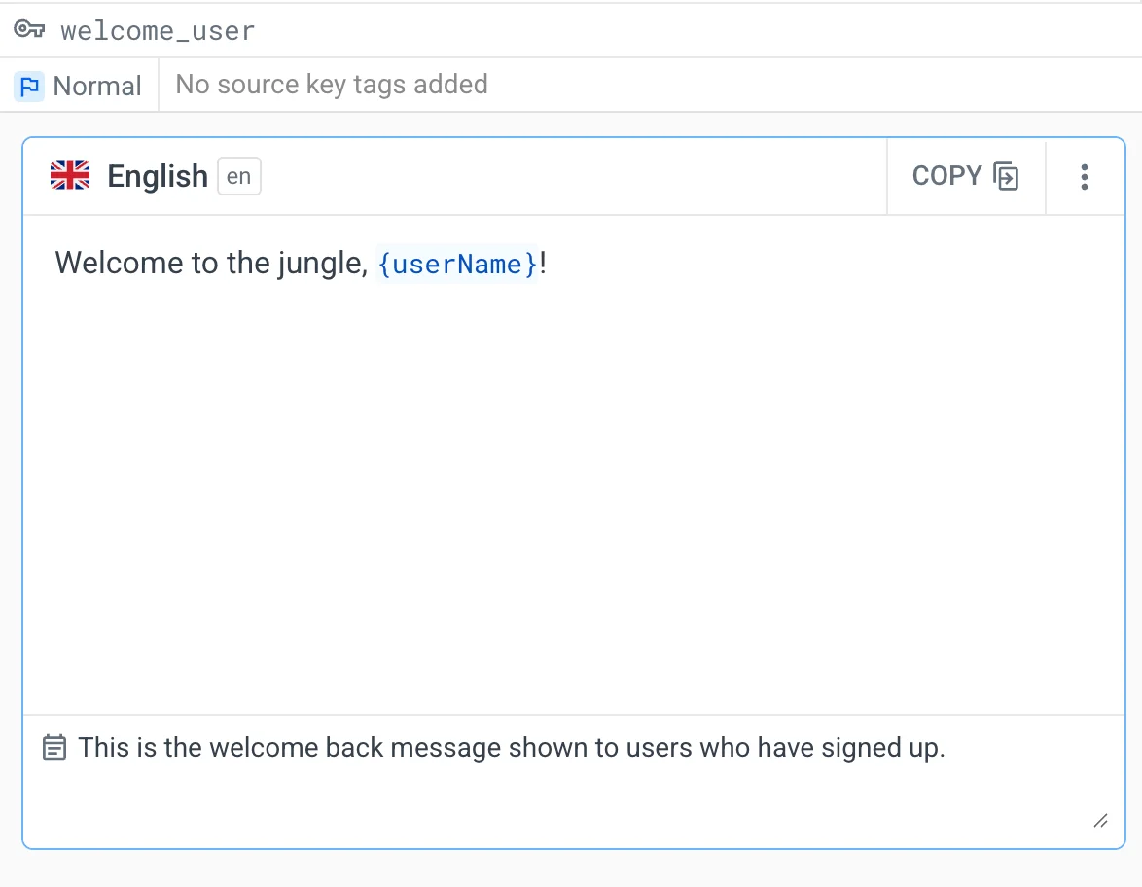
Task: Click the empty area of the English editor
Action: 574,486
